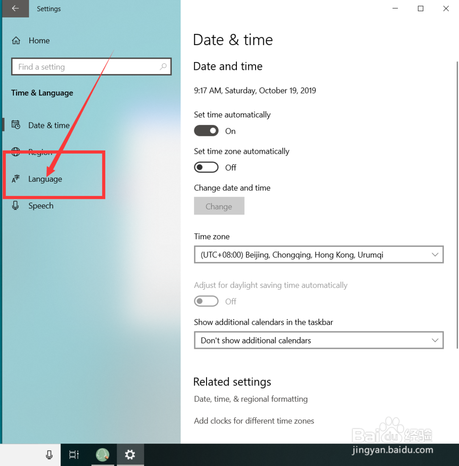Maximize the Settings window
459x466 pixels.
(421, 8)
